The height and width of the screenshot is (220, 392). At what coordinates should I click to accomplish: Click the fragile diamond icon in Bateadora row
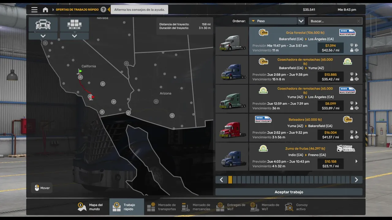[352, 132]
